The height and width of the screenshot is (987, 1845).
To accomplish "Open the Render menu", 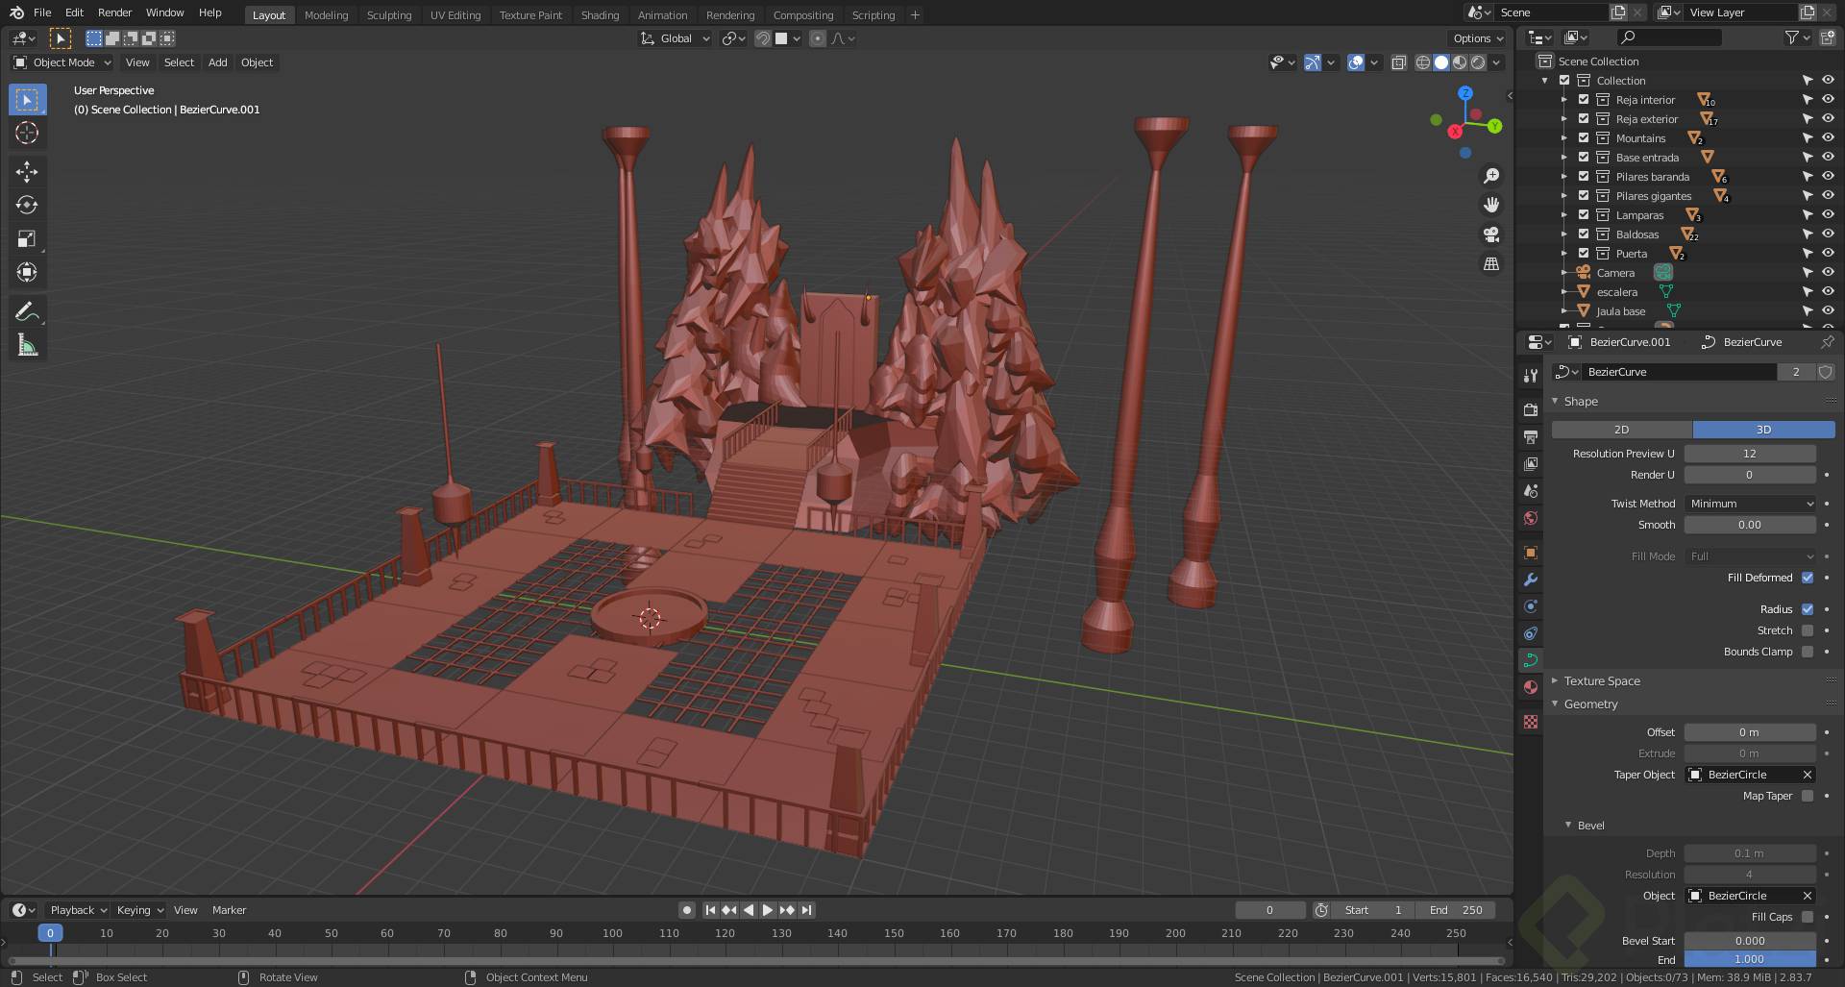I will (114, 12).
